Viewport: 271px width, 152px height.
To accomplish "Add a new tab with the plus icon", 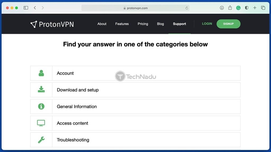I will pyautogui.click(x=255, y=8).
